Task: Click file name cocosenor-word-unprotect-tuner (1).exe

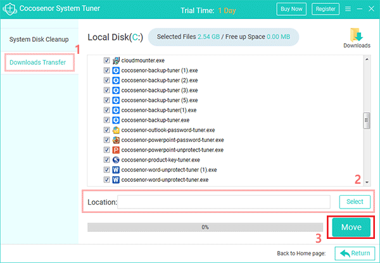Action: 169,170
